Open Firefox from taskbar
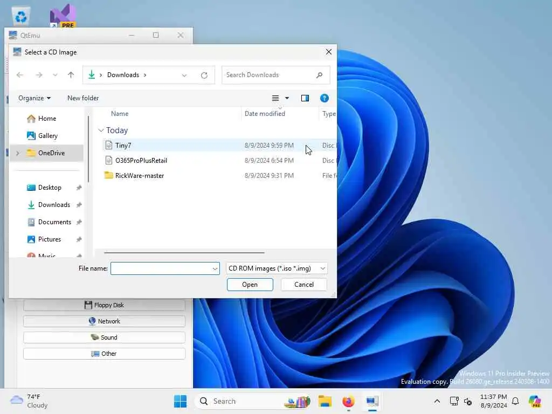Viewport: 552px width, 414px height. (x=348, y=401)
